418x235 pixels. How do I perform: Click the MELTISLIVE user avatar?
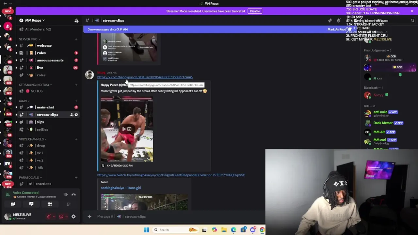8,216
